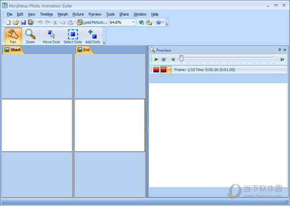Screen dimensions: 290x206
Task: Click the first preview display mode icon
Action: point(156,70)
